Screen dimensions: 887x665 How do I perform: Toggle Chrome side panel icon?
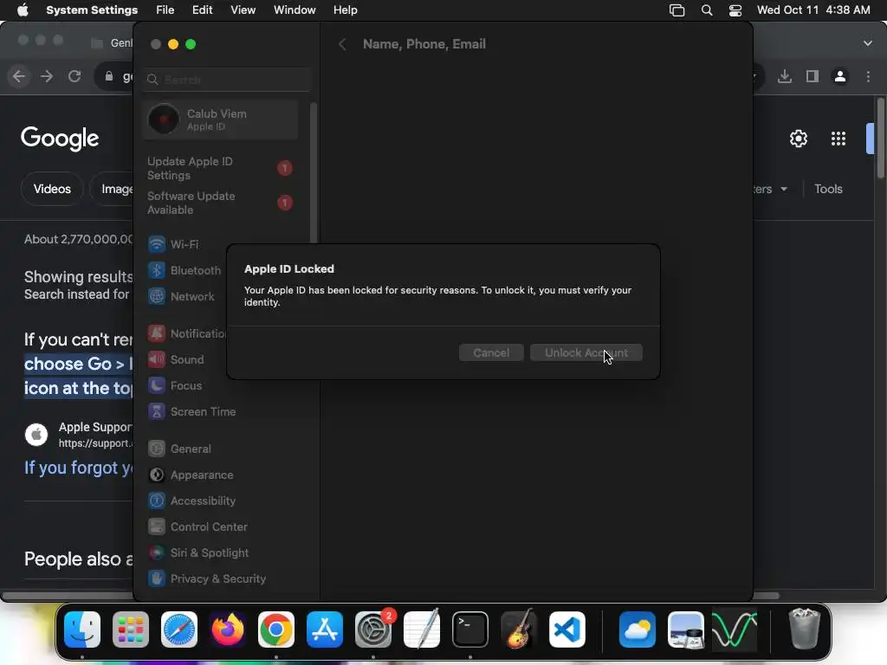click(x=813, y=76)
